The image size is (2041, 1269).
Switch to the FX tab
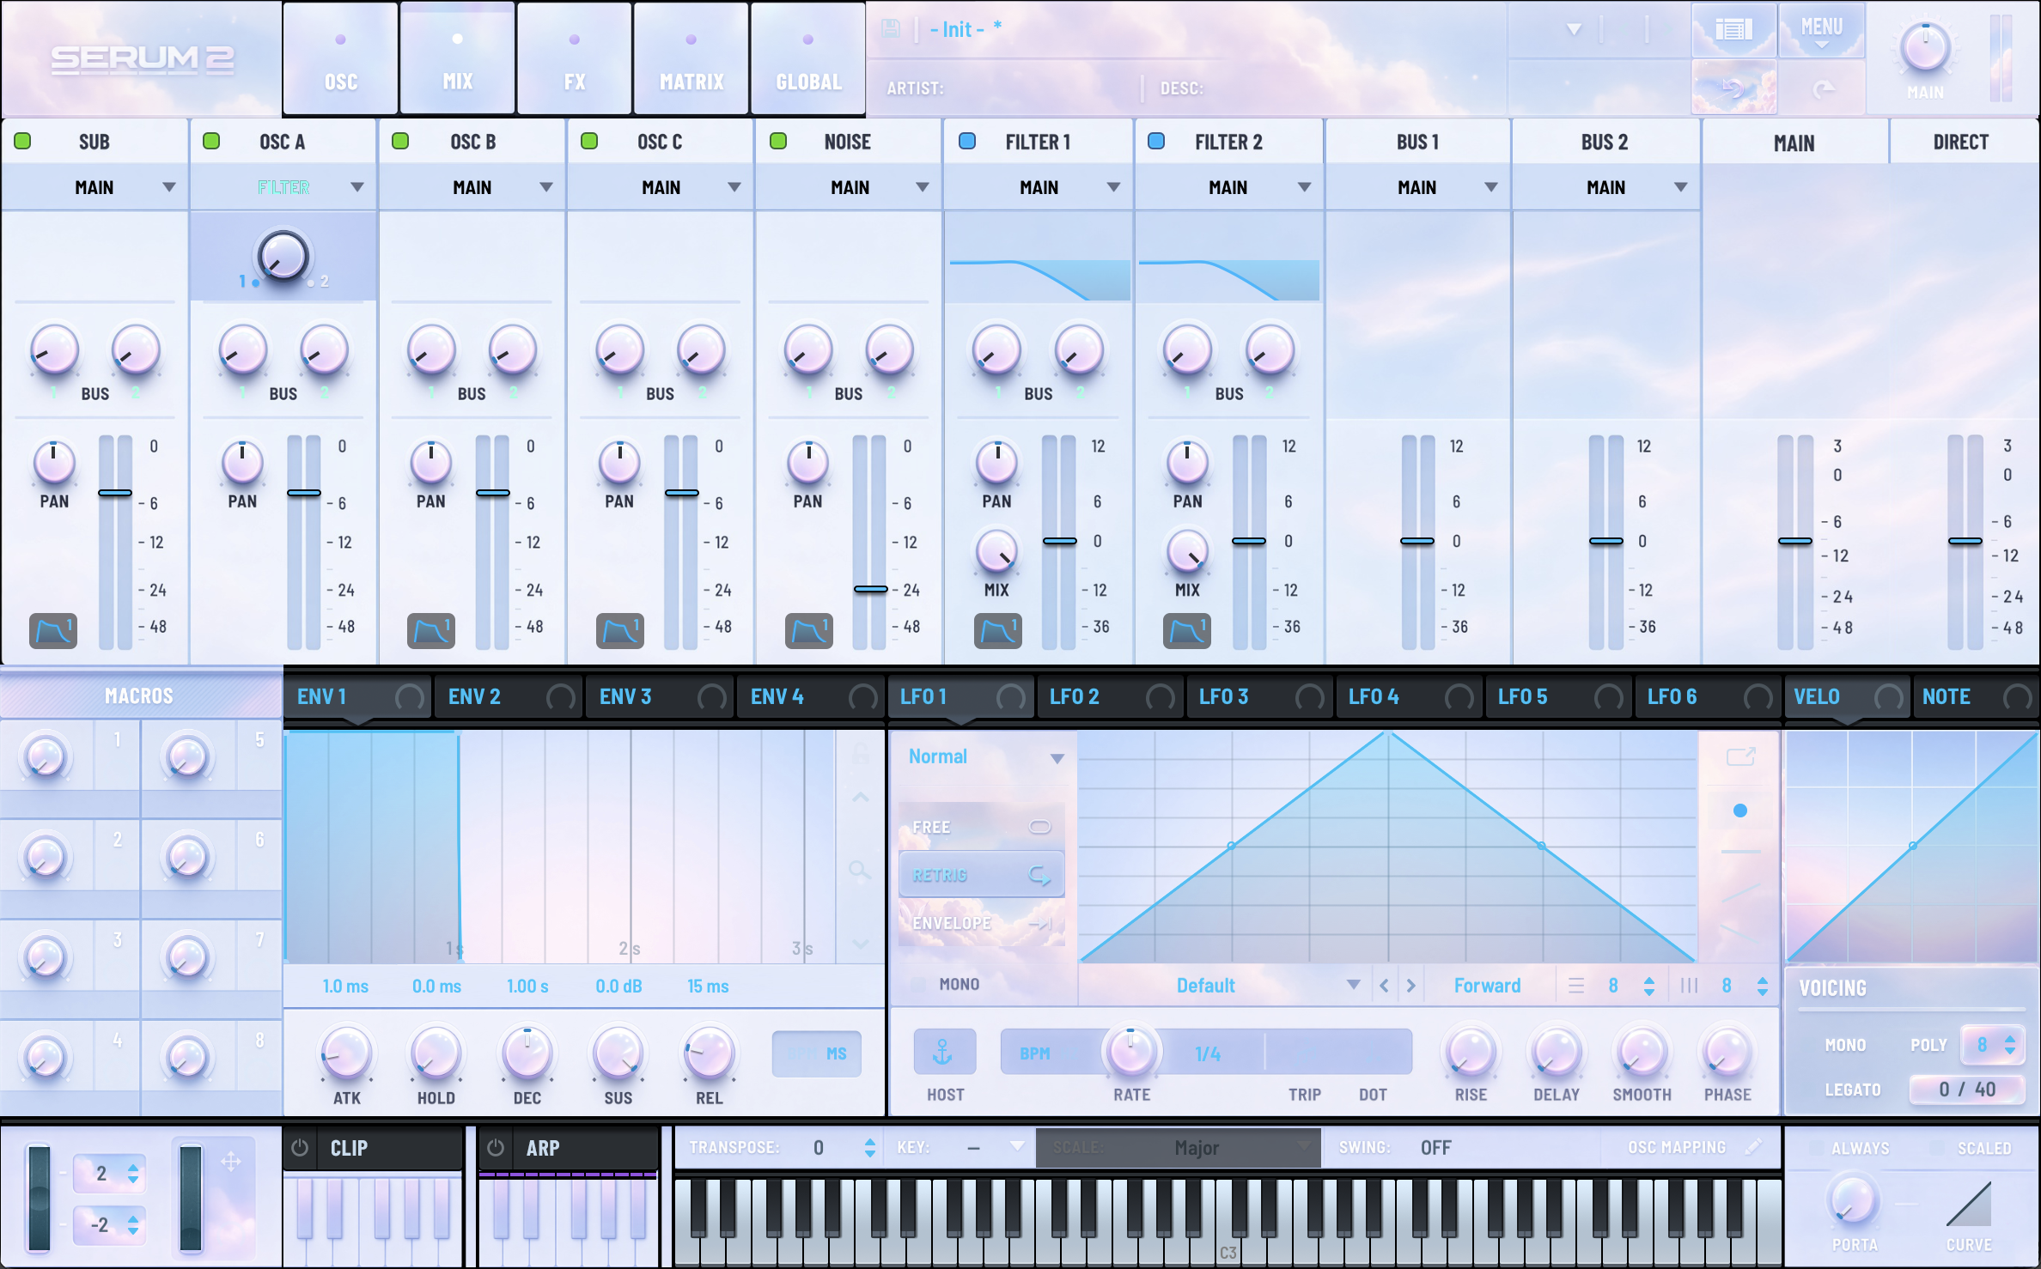(x=575, y=58)
